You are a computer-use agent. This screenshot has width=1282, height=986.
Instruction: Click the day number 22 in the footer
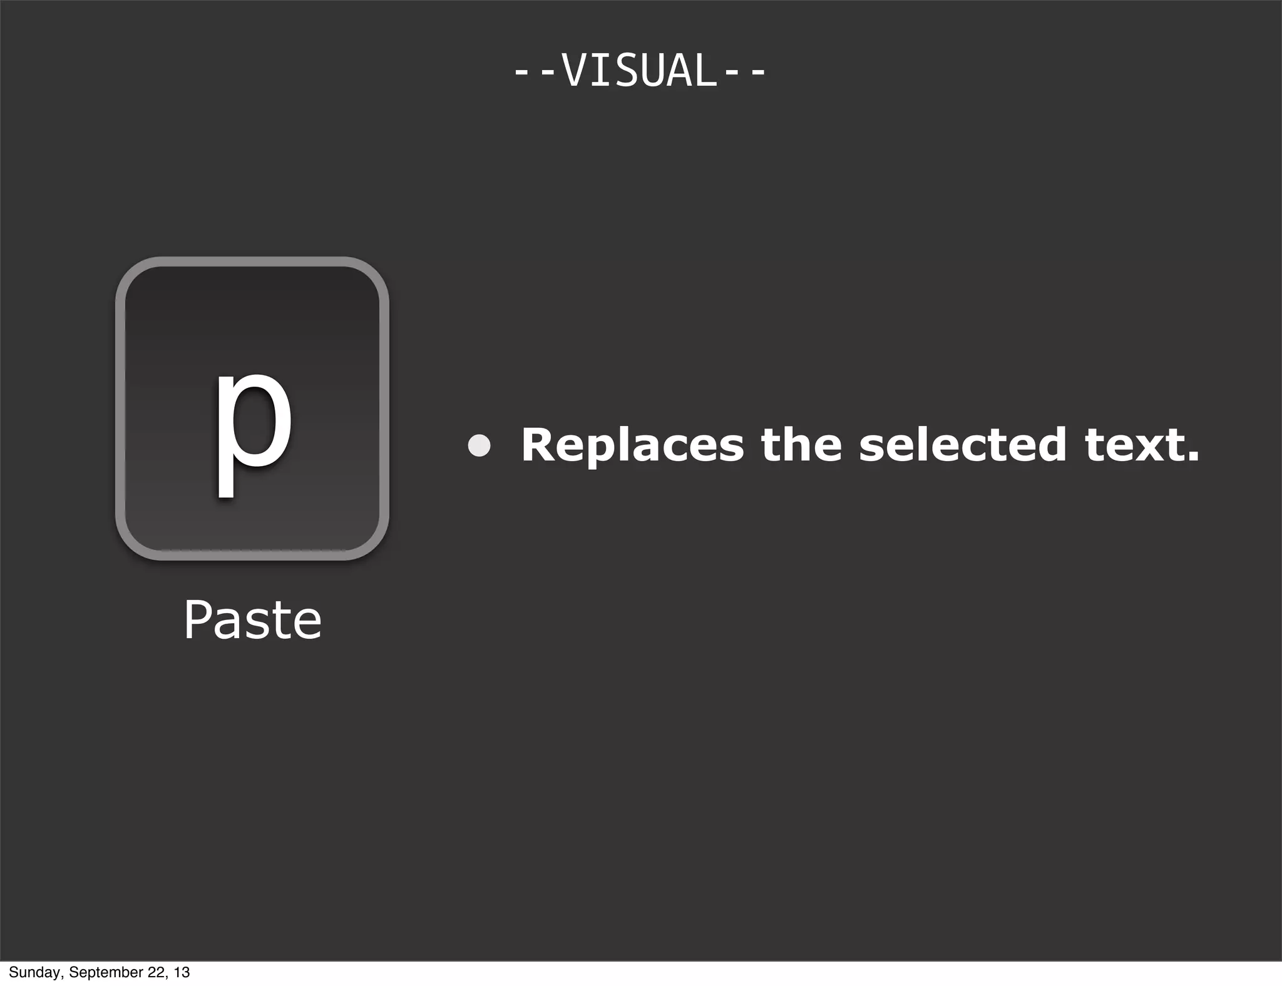155,972
